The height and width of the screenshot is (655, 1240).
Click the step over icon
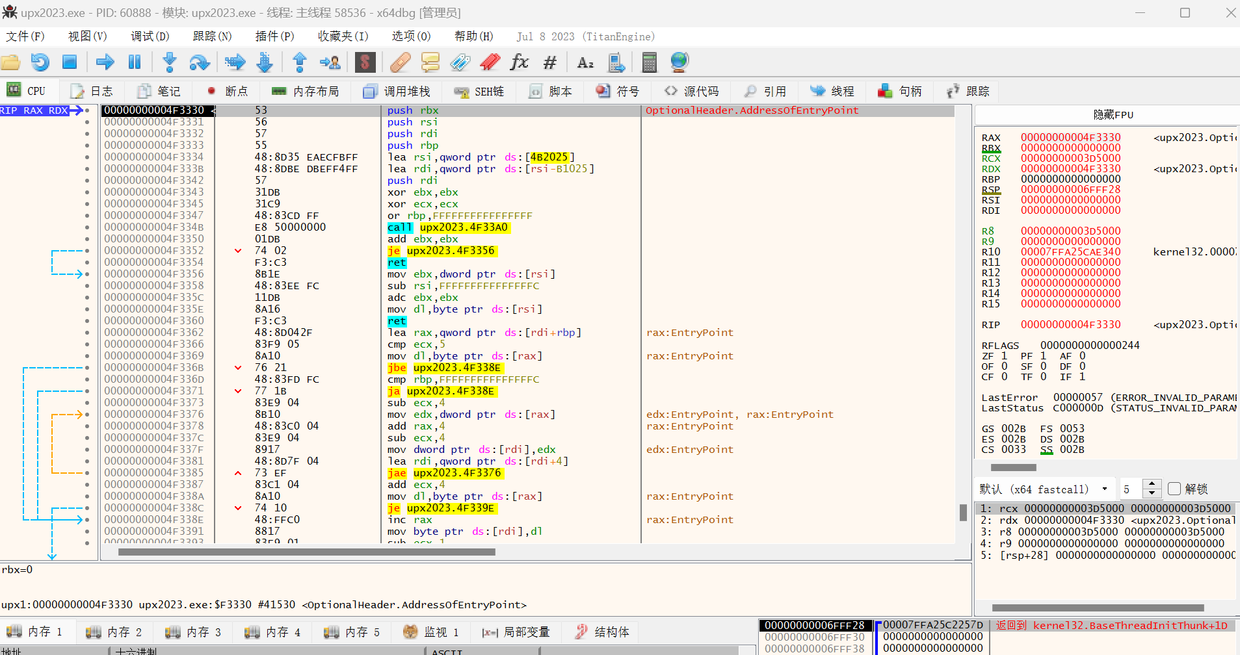point(199,62)
